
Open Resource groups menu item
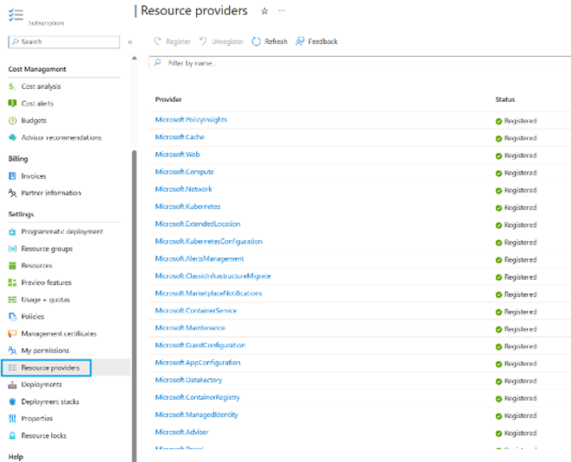click(47, 249)
